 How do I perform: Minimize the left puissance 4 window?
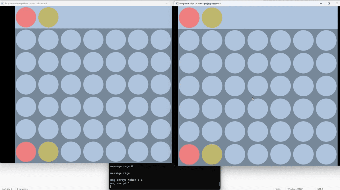[166, 3]
